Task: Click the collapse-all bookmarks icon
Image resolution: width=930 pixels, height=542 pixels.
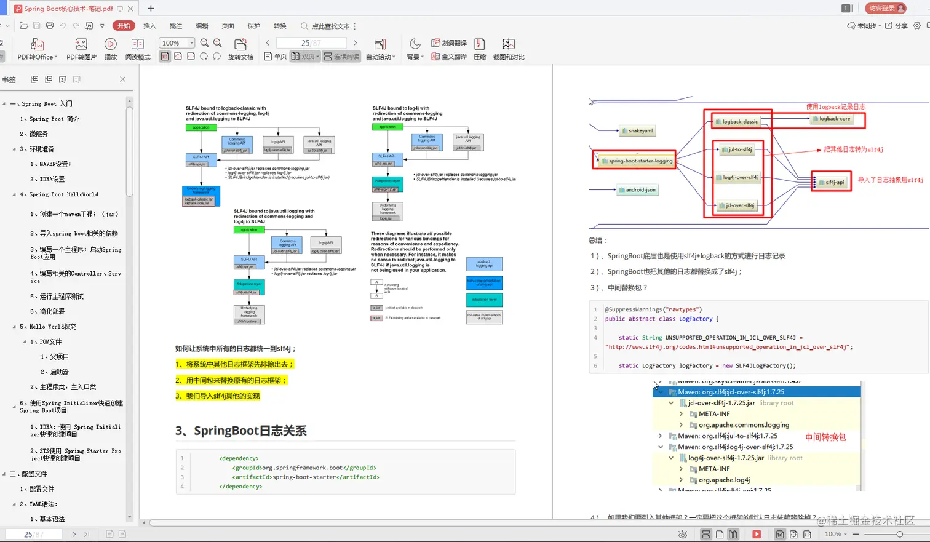Action: pos(49,79)
